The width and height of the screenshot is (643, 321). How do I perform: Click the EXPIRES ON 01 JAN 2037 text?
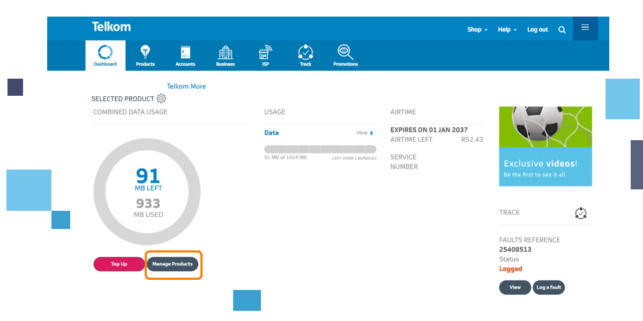429,130
